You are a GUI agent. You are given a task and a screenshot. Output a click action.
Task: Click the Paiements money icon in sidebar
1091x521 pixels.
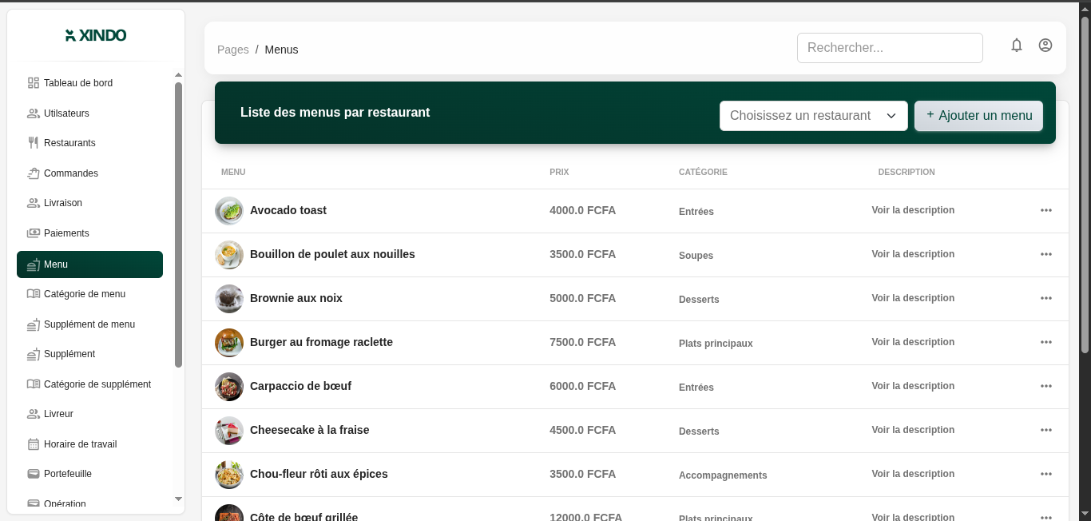(x=34, y=233)
